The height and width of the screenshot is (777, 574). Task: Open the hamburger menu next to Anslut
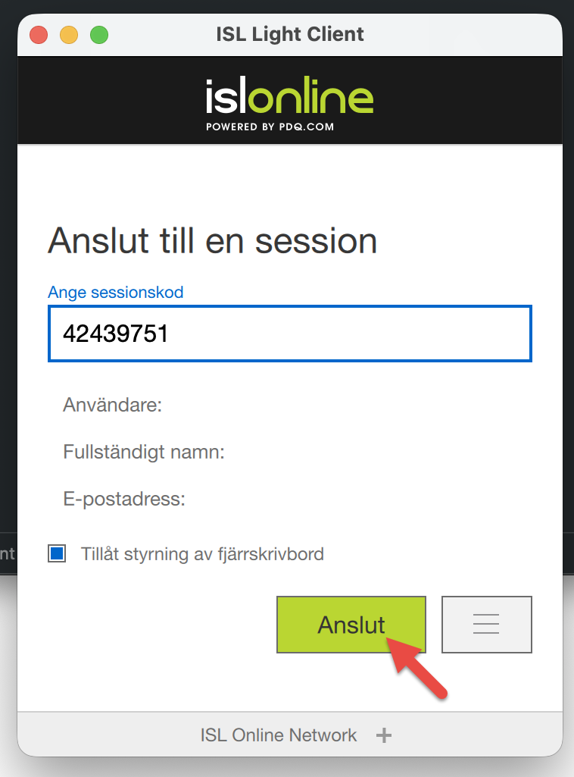pyautogui.click(x=486, y=624)
